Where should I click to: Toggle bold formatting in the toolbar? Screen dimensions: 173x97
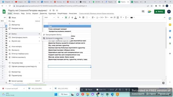(66, 18)
